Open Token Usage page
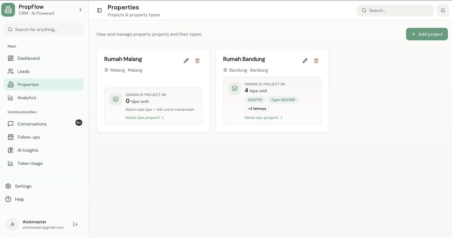Viewport: 452px width, 238px height. (44, 163)
